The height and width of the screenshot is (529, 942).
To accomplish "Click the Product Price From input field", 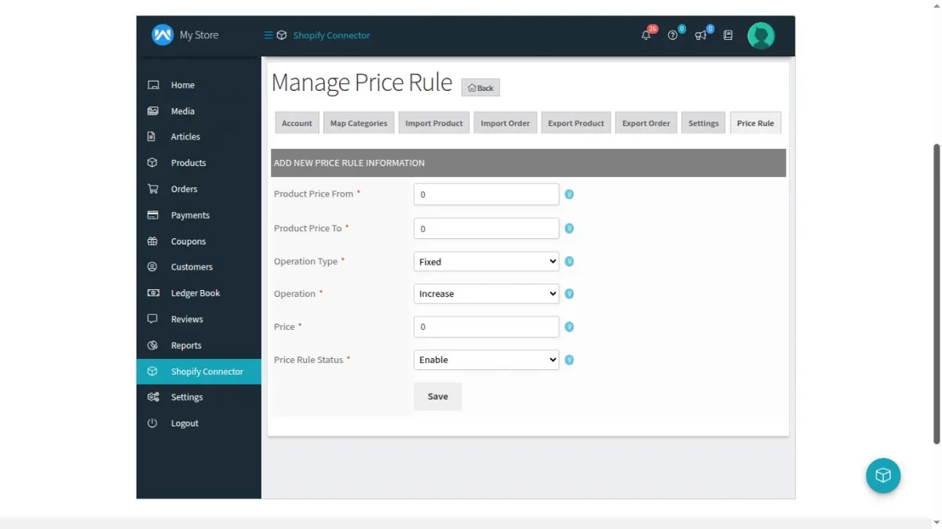I will pos(485,194).
